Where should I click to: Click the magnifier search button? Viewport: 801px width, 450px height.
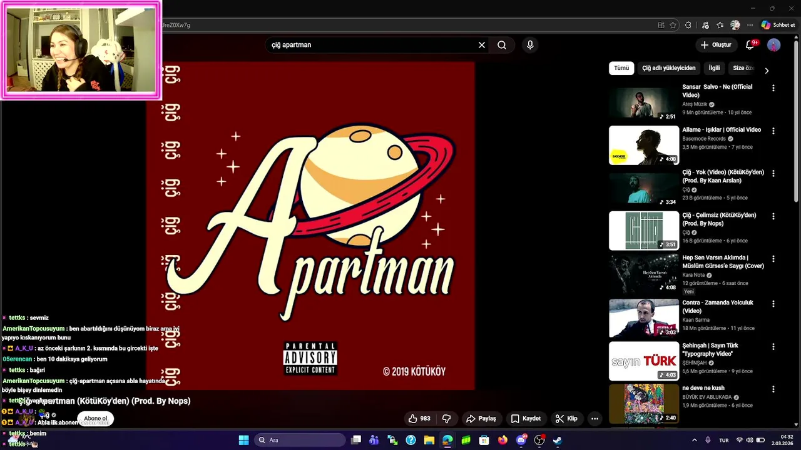pyautogui.click(x=502, y=45)
